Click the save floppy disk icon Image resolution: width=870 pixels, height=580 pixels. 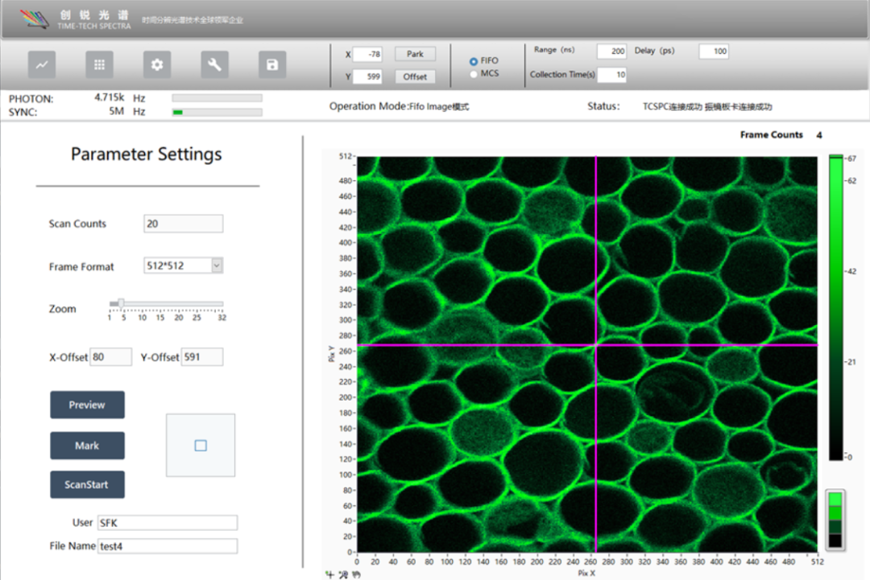tap(272, 65)
